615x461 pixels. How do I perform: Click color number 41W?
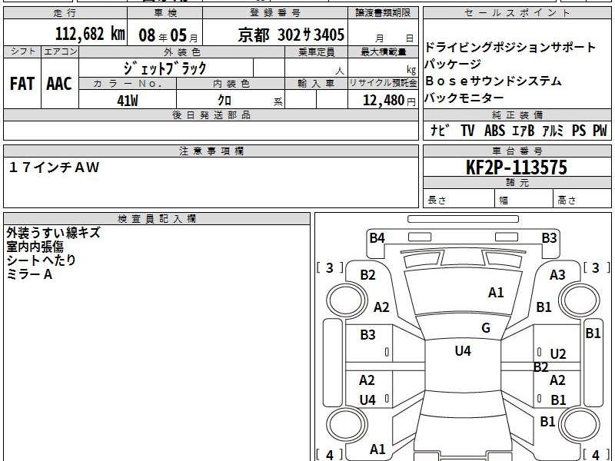point(128,101)
